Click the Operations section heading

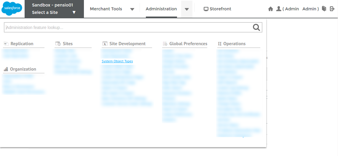point(234,44)
